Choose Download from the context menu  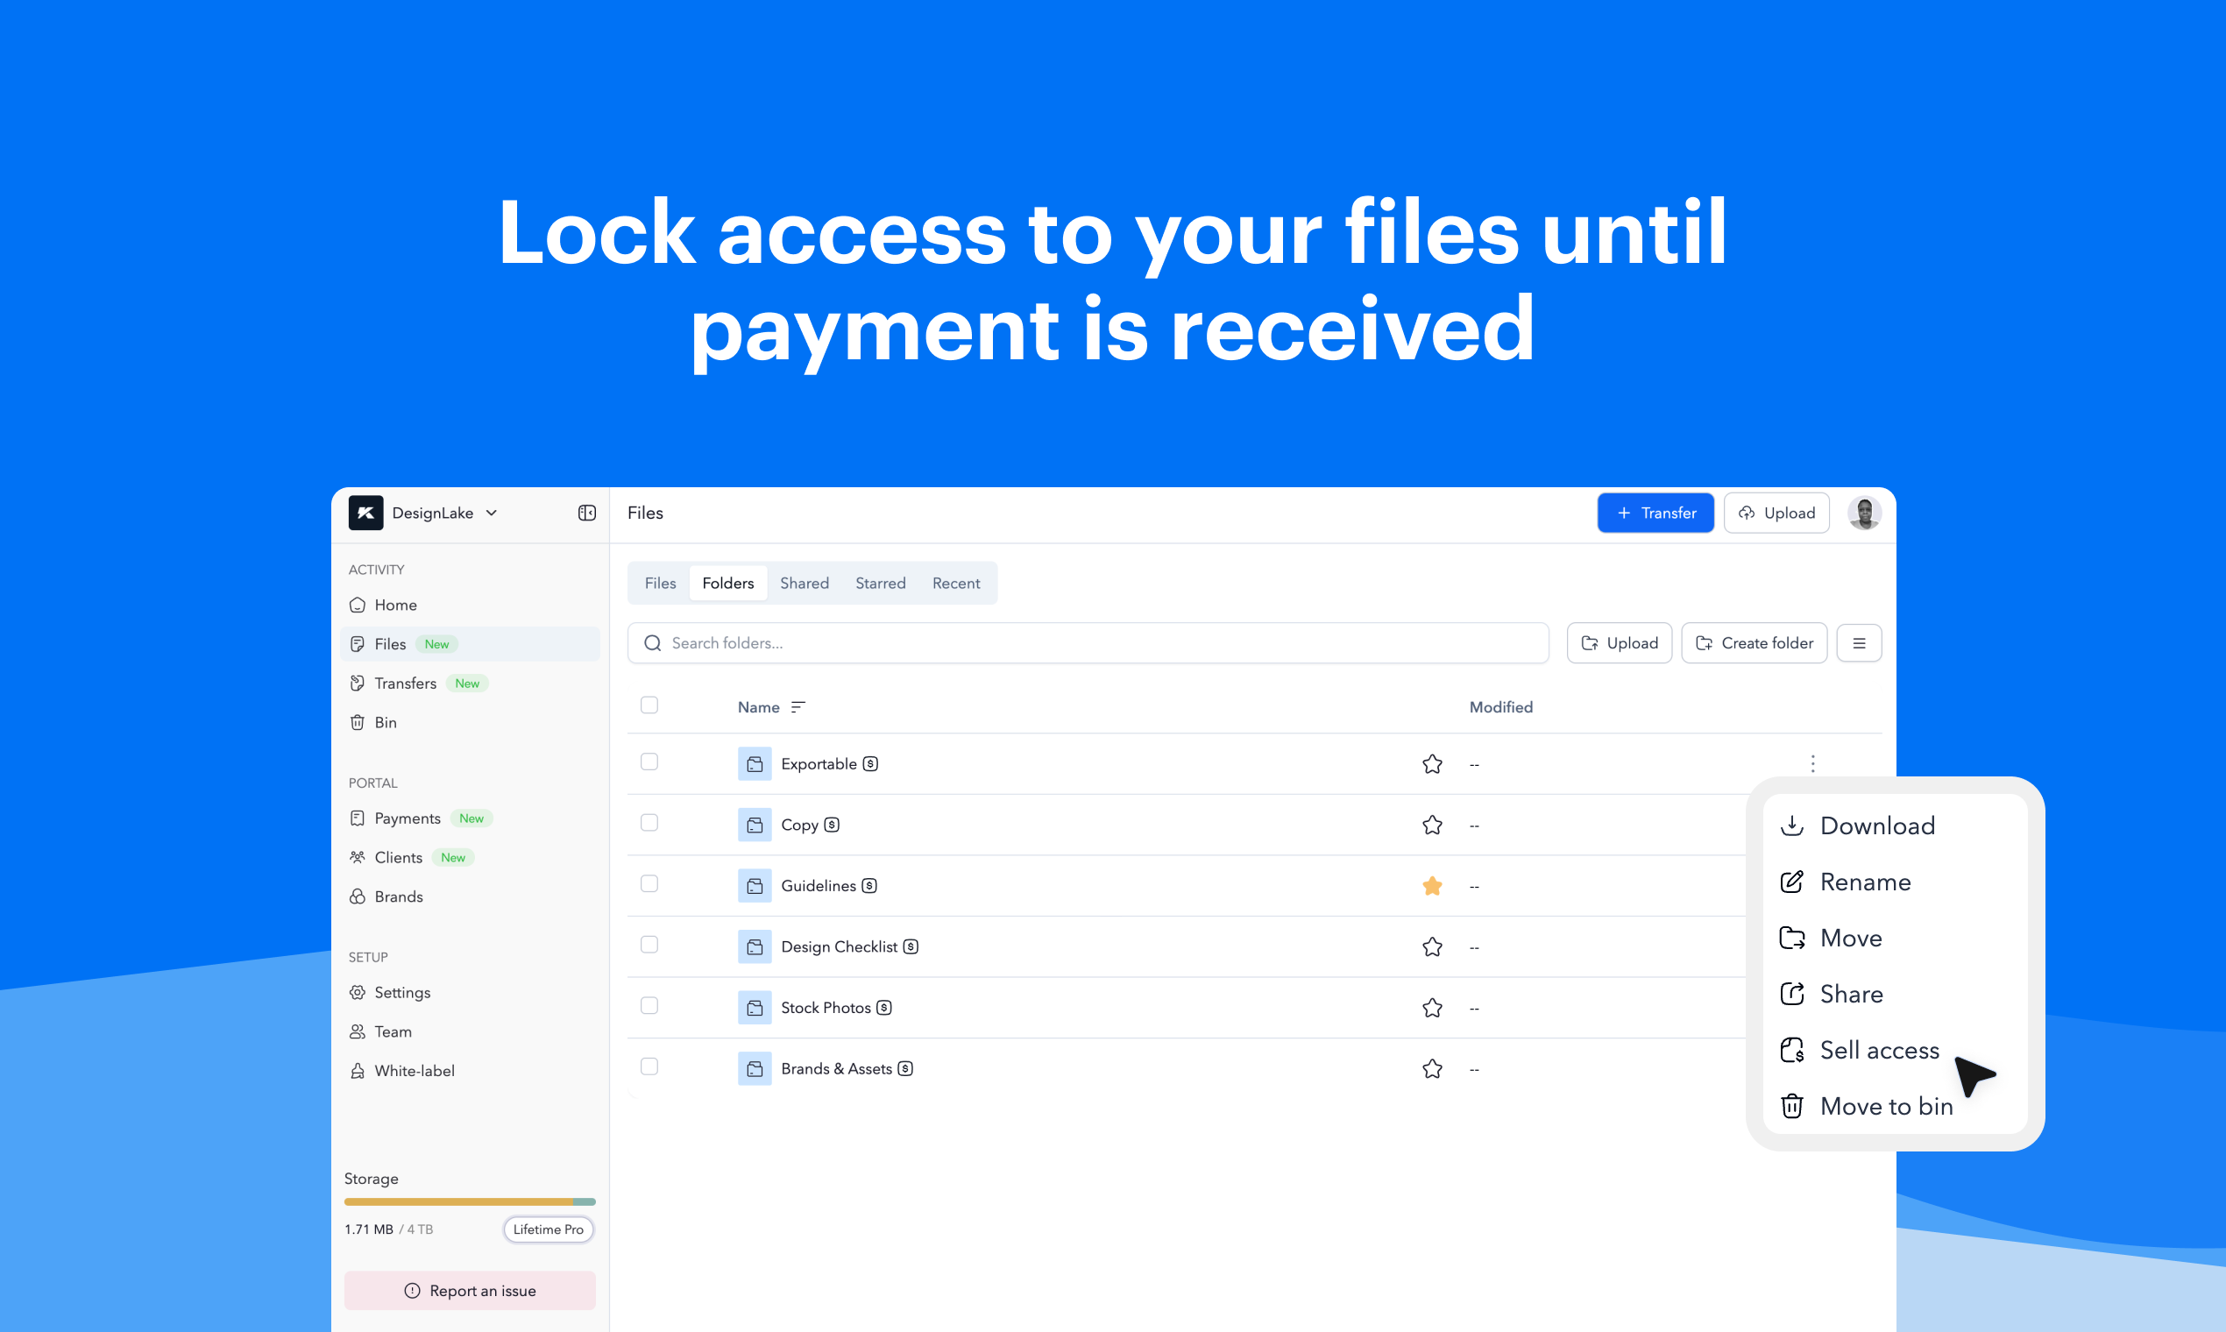pos(1895,825)
